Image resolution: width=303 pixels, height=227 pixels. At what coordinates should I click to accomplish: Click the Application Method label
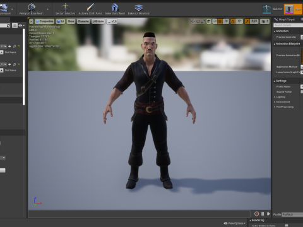287,67
